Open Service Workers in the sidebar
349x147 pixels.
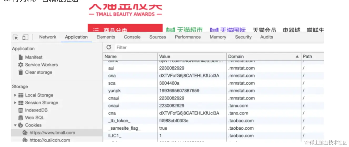click(x=41, y=65)
